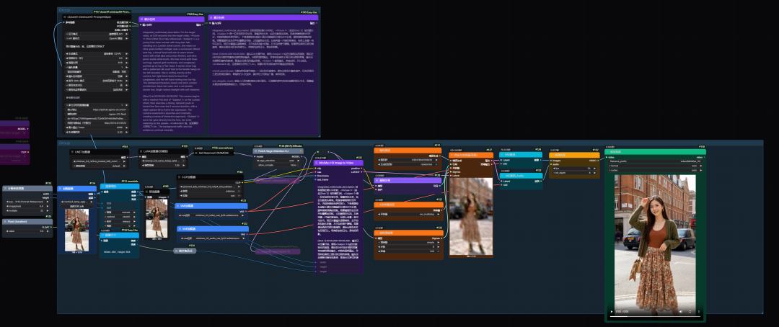
Task: Click the FLOAT output port on Float (duration) node
Action: point(50,227)
